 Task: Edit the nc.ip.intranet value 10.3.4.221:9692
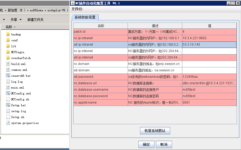point(209,38)
